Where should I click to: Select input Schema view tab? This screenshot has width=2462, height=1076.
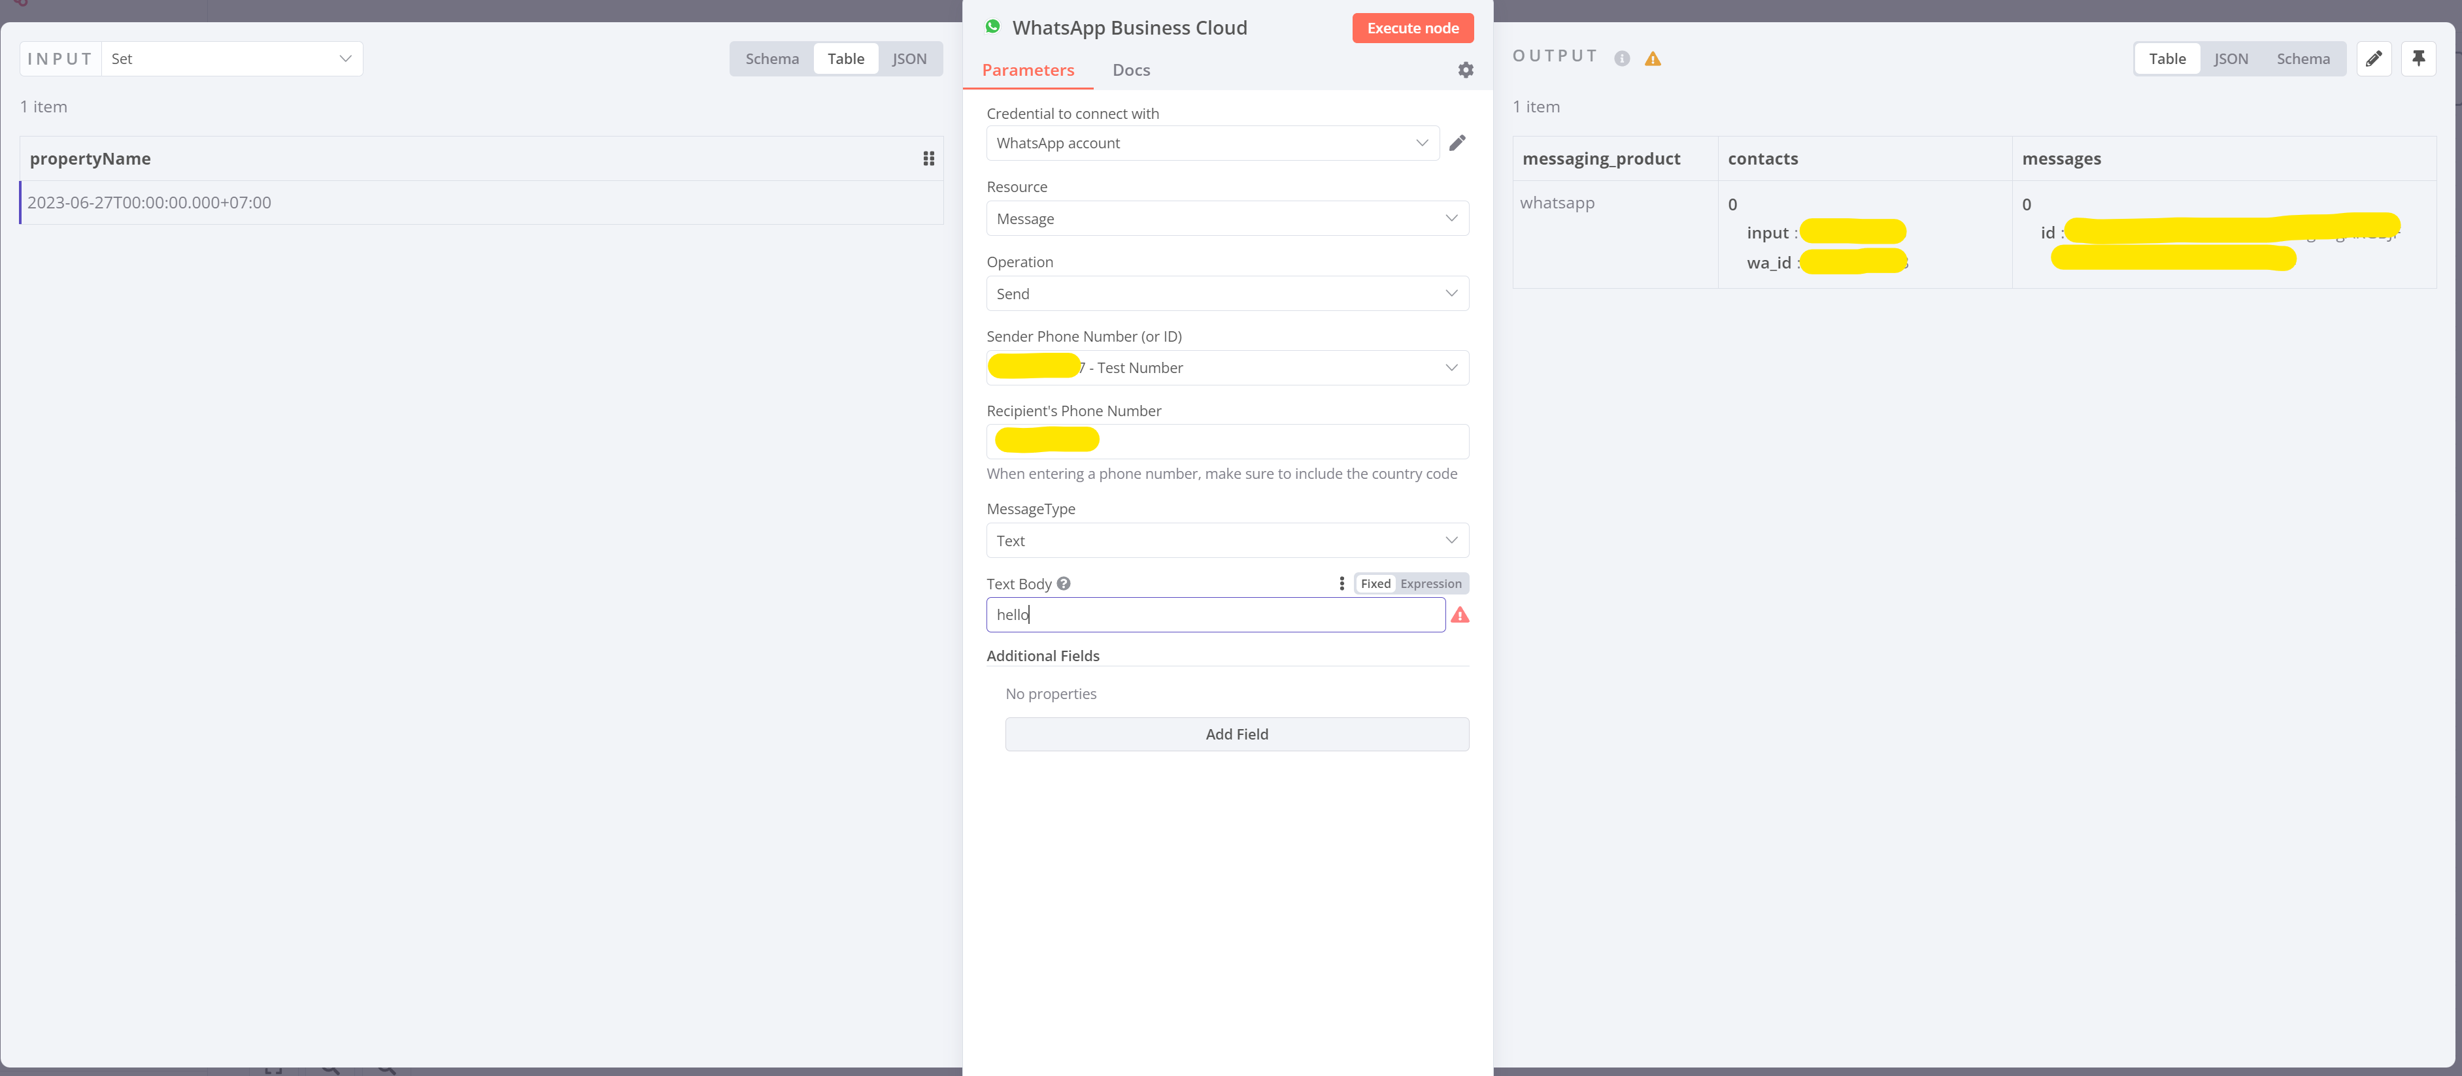click(x=771, y=58)
